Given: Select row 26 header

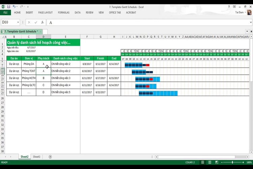Looking at the screenshot, I should tap(2, 98).
